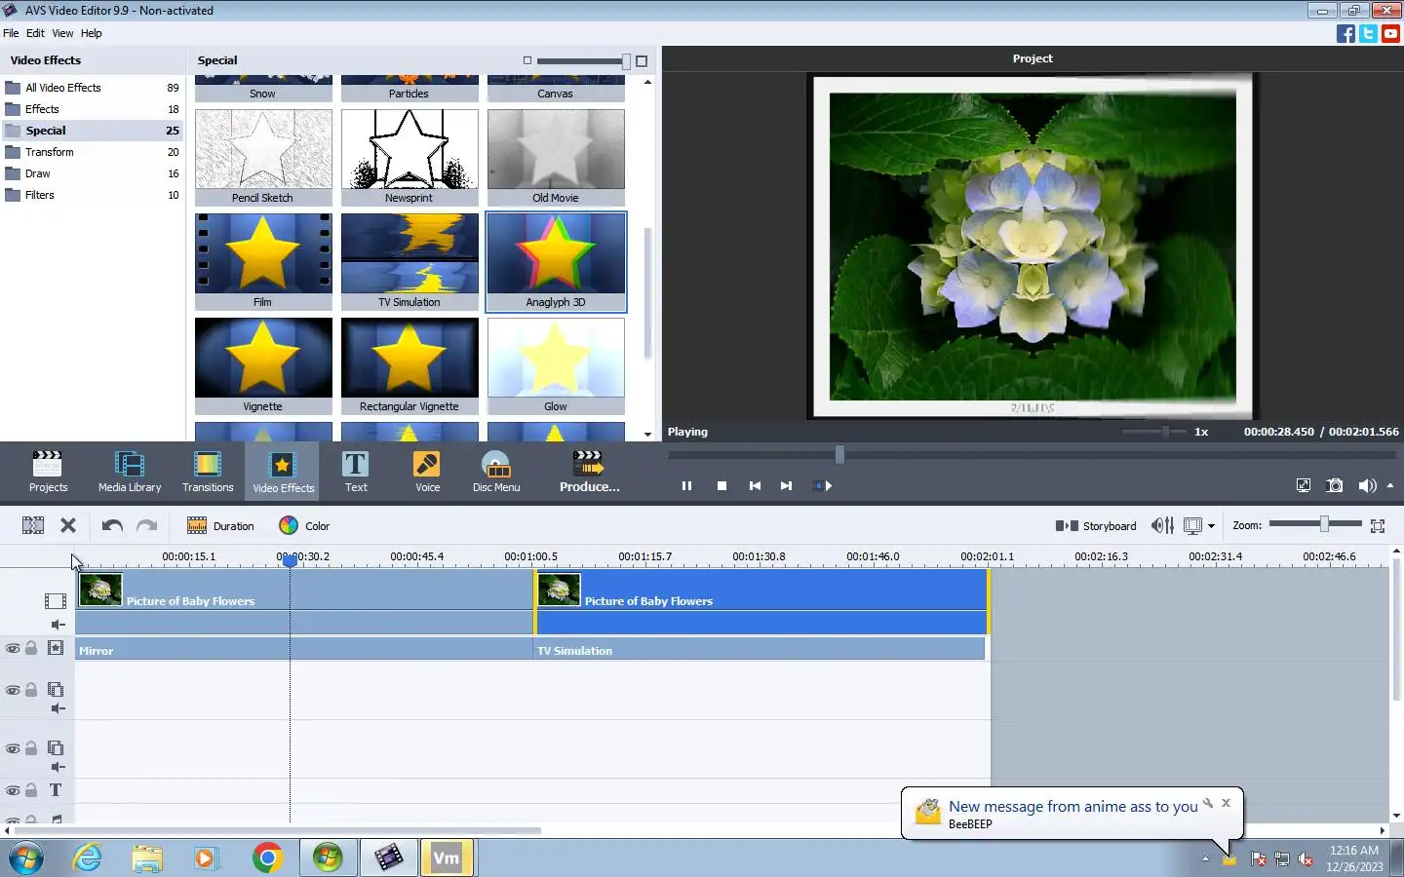Viewport: 1404px width, 877px height.
Task: Toggle visibility of the text track
Action: point(13,790)
